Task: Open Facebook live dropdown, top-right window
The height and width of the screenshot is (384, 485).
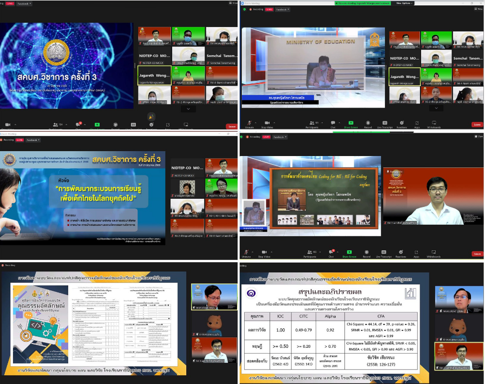Action: click(283, 10)
